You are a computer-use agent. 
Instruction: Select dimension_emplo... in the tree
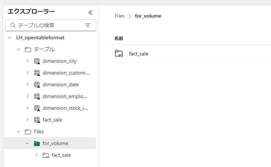pyautogui.click(x=65, y=96)
